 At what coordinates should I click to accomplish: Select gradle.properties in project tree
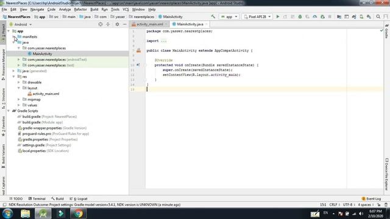[48, 139]
